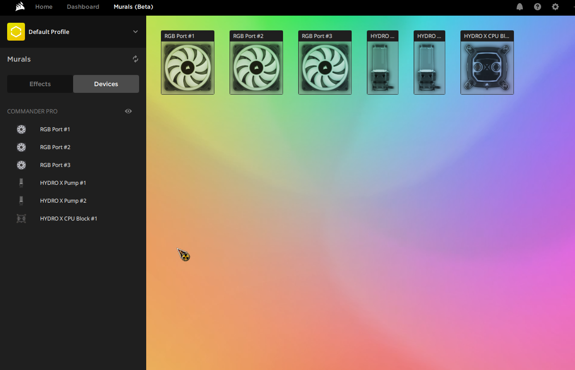Select RGB Port #3 fan tile on canvas
575x370 pixels.
pos(325,62)
